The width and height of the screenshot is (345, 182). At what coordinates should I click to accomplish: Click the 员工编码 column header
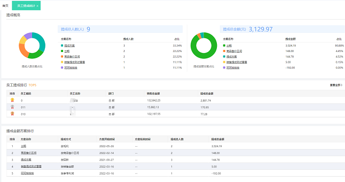coord(26,94)
